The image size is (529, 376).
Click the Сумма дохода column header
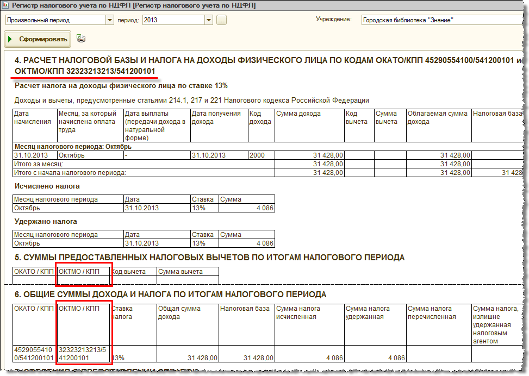309,125
